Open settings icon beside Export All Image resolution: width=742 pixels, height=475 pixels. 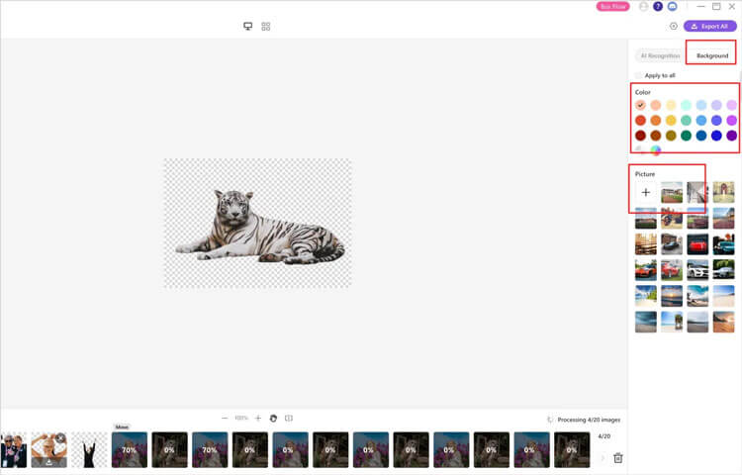(x=674, y=26)
